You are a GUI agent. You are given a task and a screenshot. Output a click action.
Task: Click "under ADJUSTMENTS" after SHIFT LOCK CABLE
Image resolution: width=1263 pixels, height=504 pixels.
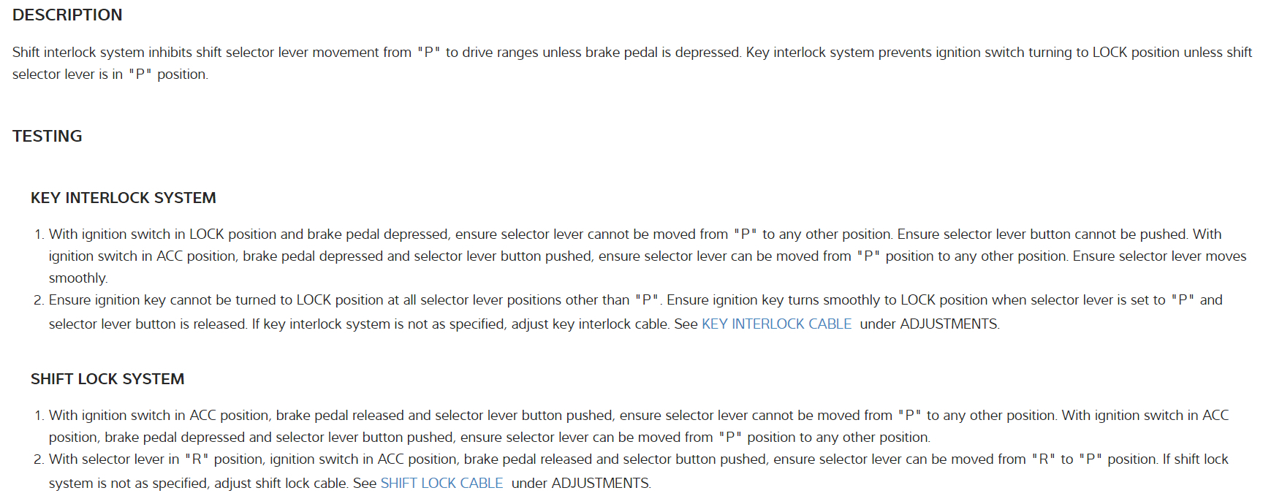tap(580, 483)
